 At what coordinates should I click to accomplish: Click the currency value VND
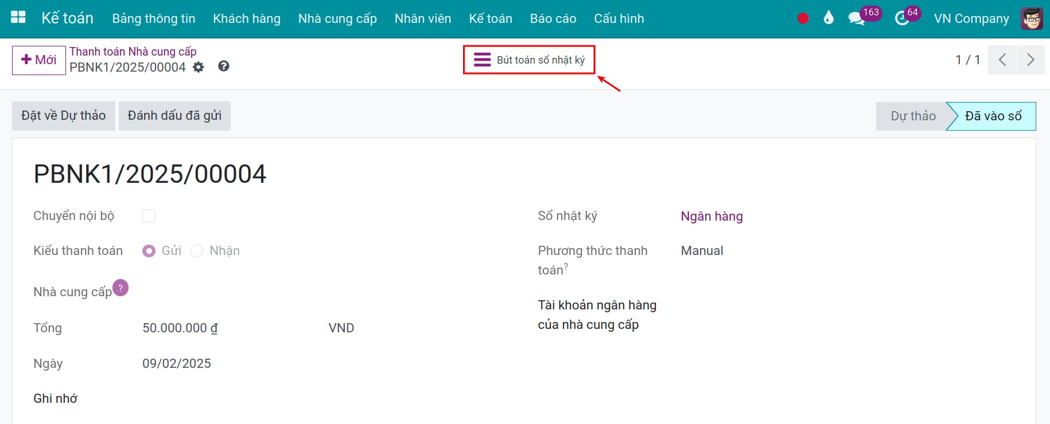tap(341, 328)
